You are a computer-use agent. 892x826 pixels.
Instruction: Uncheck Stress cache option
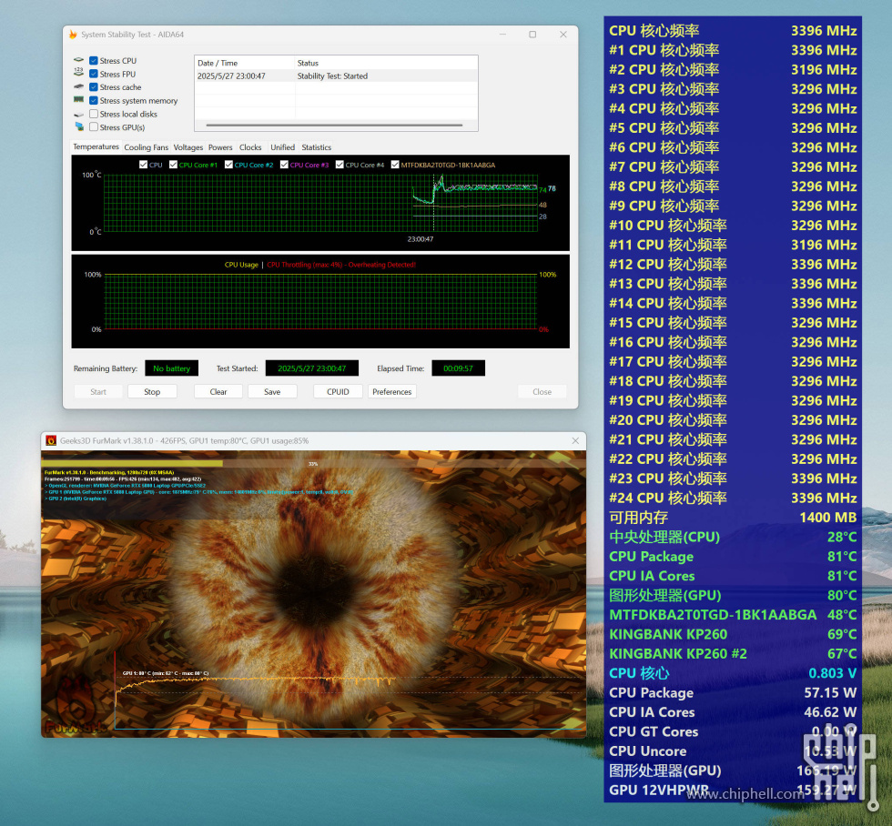[x=94, y=87]
